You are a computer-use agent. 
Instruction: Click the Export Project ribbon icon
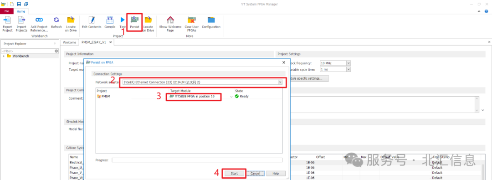click(7, 24)
